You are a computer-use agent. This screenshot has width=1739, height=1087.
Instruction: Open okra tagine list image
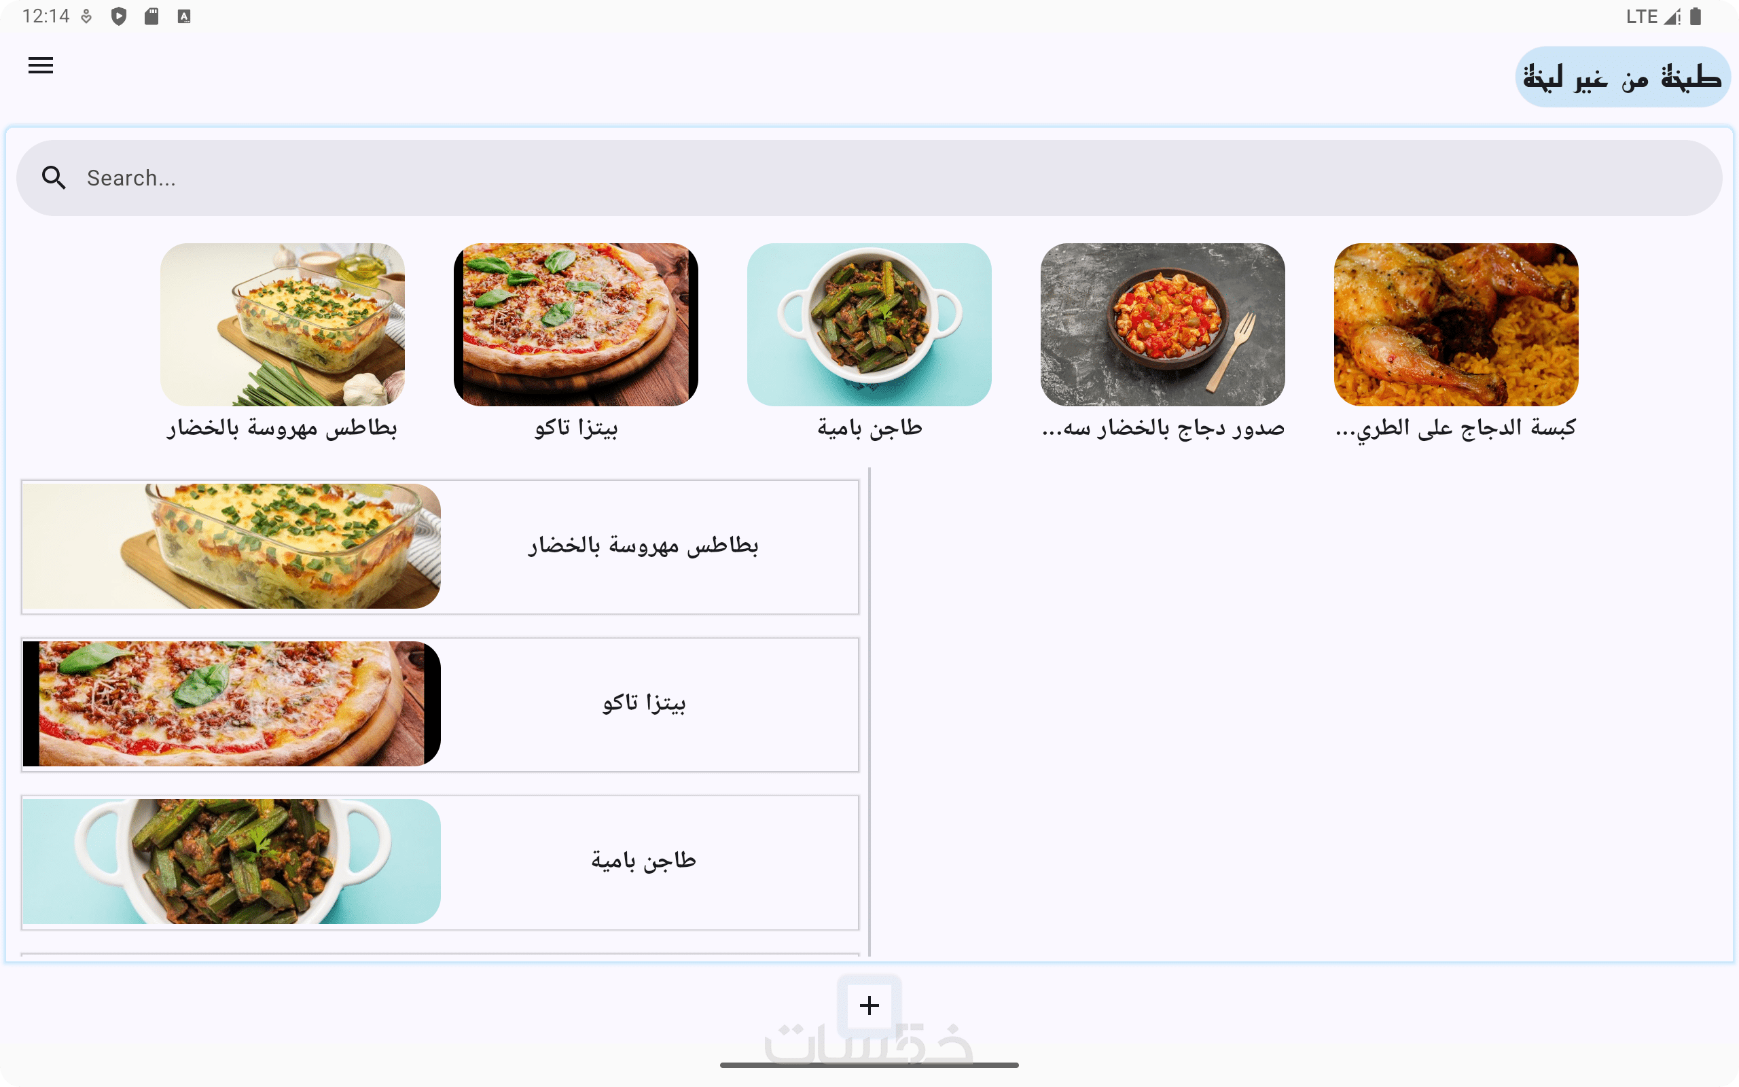(232, 861)
